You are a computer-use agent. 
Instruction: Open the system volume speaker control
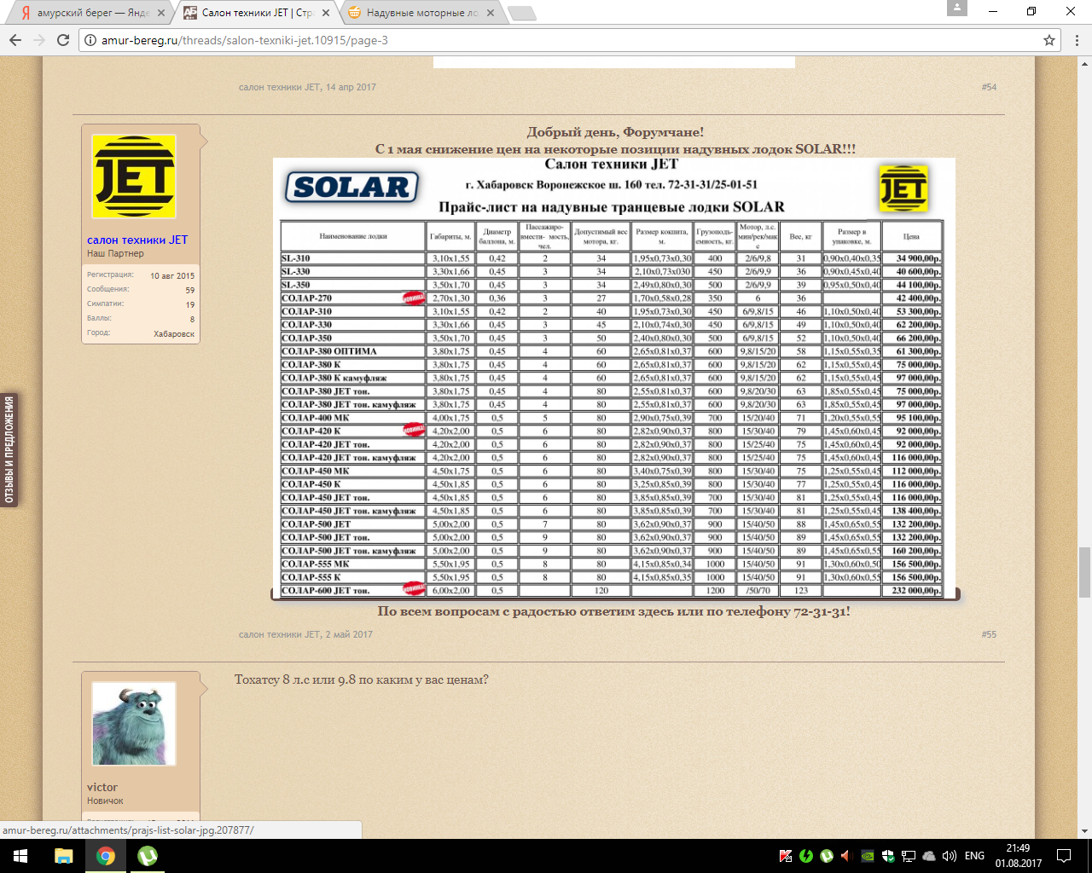(949, 856)
